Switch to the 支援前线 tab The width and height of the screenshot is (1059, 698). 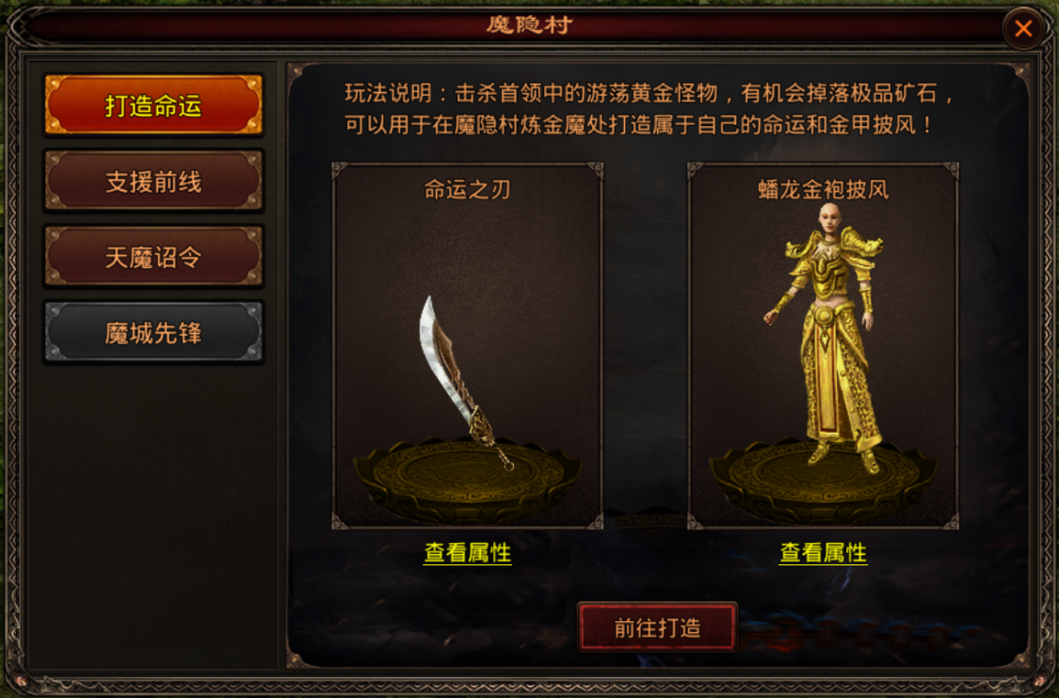[153, 181]
